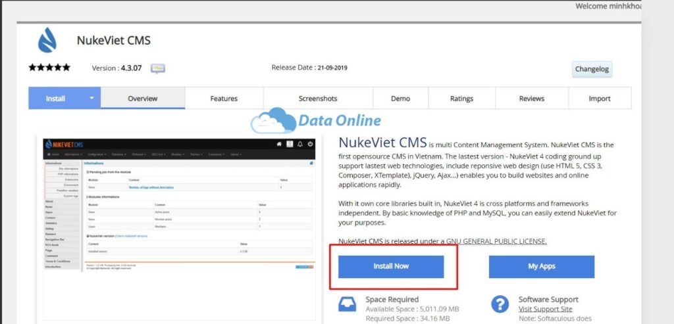Show the Reviews tab

tap(532, 99)
